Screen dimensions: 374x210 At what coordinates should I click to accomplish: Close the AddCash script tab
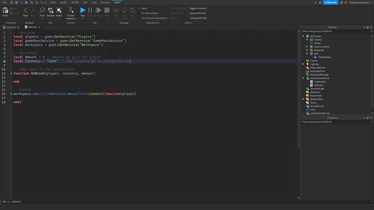(39, 27)
